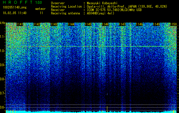Image resolution: width=179 pixels, height=113 pixels.
Task: Click the 1147 time marker
Action: click(122, 24)
